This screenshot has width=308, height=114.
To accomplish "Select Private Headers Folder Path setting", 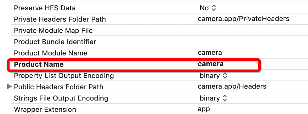I will (60, 19).
